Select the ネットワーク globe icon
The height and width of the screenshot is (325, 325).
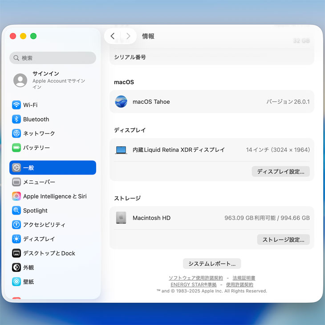tap(16, 134)
